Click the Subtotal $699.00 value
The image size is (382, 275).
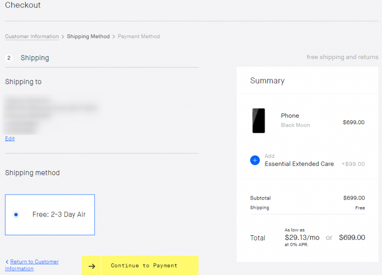click(354, 198)
